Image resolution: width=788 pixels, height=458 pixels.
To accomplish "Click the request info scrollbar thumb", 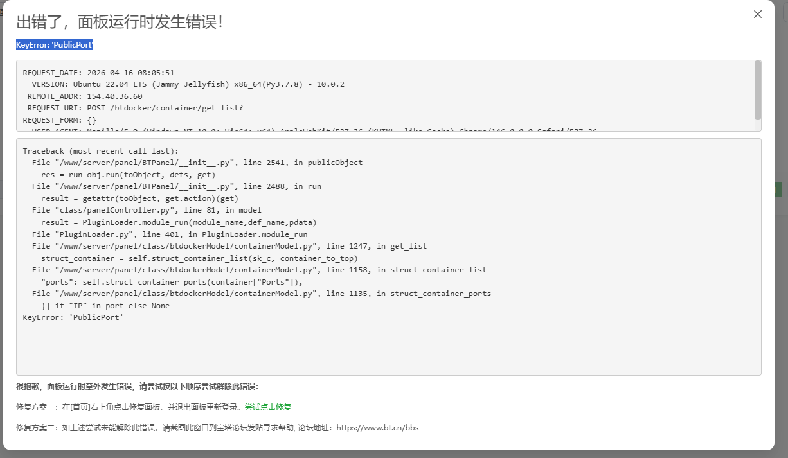I will (x=758, y=90).
